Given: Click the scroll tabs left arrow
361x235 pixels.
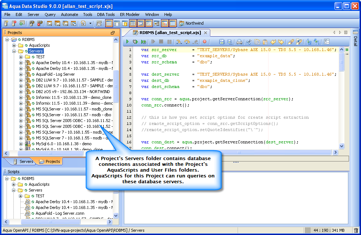Looking at the screenshot, I should pyautogui.click(x=334, y=33).
